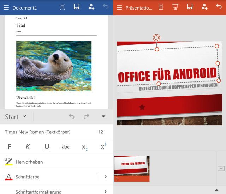Expand Schriftfarbe color options arrow

click(105, 177)
